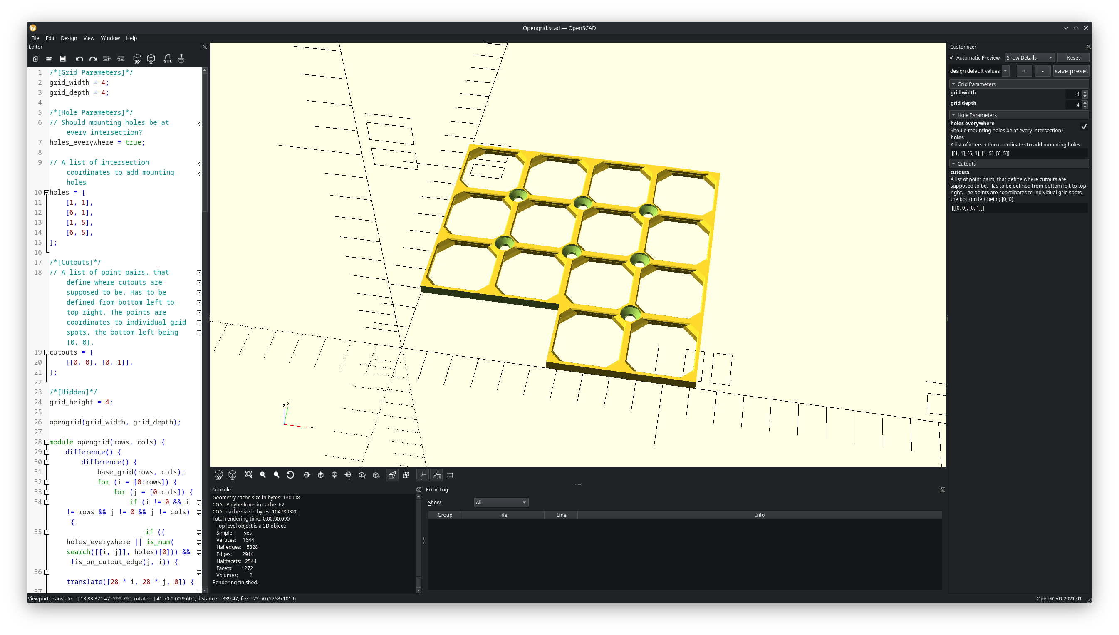The image size is (1119, 635).
Task: Run Preview from the editor toolbar
Action: [137, 59]
